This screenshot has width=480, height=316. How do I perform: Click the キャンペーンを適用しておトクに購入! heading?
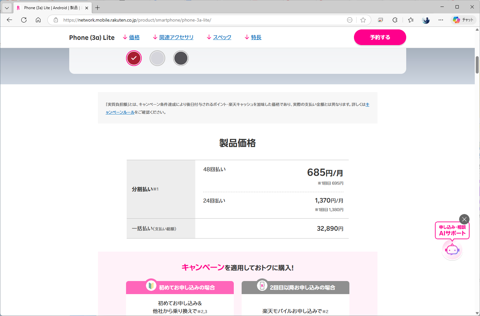(238, 268)
